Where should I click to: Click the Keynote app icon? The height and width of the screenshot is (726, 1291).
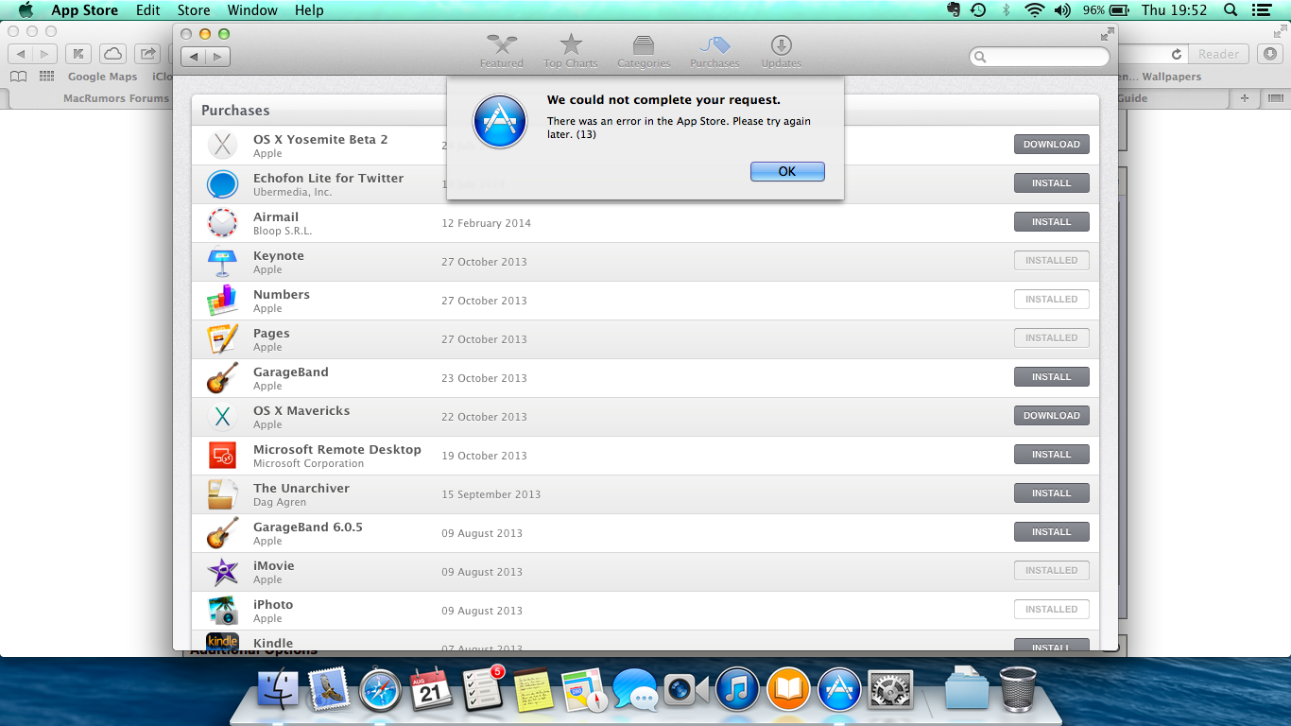tap(223, 262)
